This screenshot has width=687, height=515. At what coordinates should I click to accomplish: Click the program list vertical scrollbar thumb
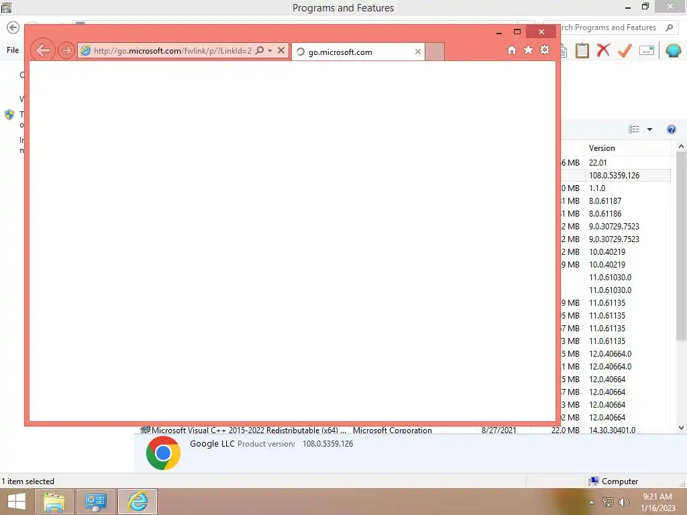tap(681, 247)
